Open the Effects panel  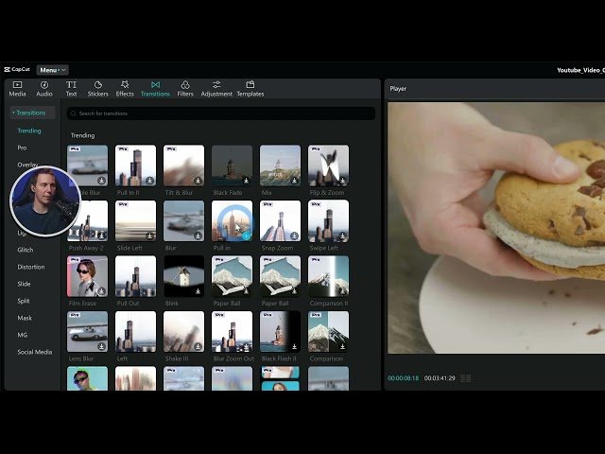tap(125, 88)
